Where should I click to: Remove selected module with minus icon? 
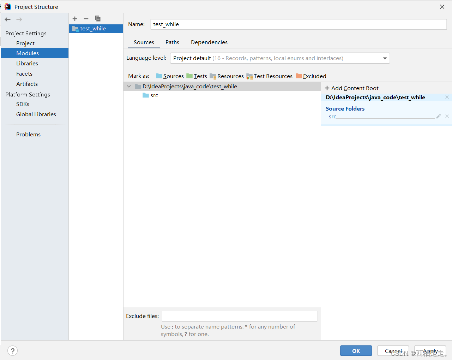[86, 19]
